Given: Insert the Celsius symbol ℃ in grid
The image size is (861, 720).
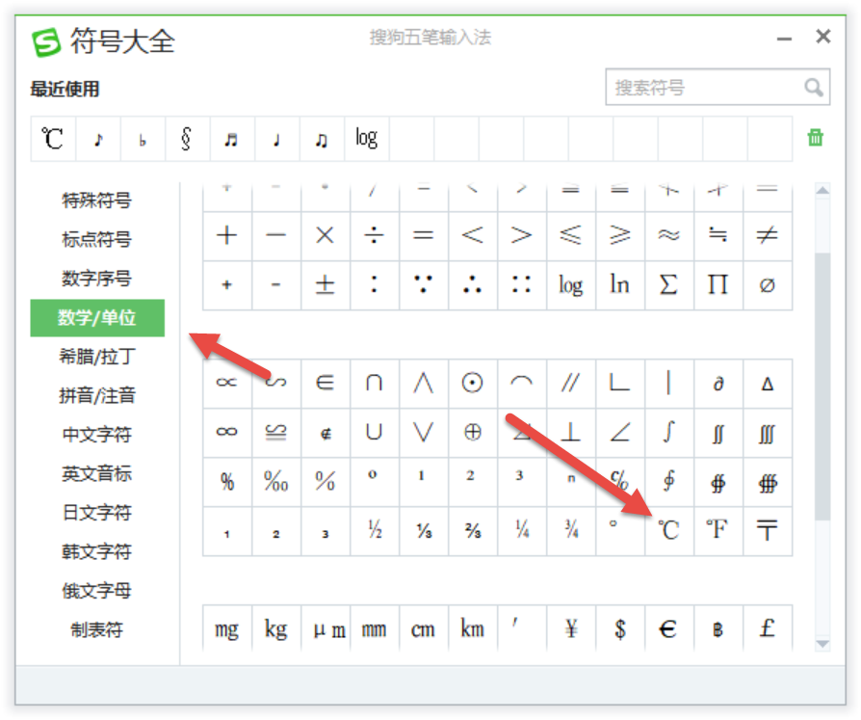Looking at the screenshot, I should (x=668, y=531).
